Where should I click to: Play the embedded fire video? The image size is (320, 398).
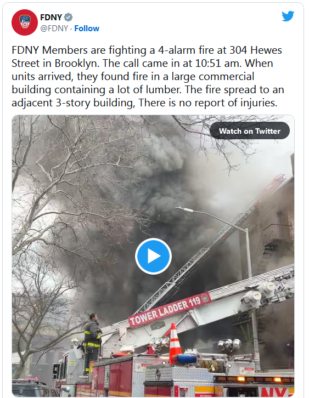(153, 256)
